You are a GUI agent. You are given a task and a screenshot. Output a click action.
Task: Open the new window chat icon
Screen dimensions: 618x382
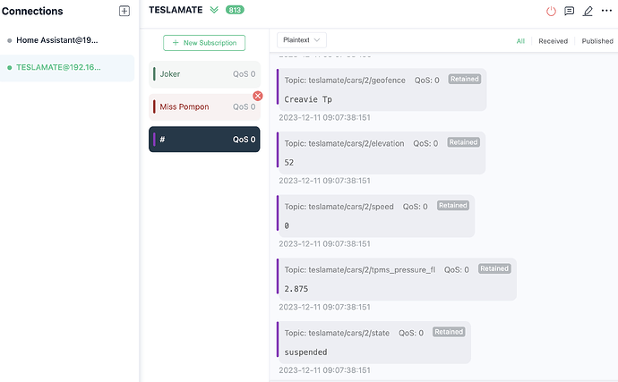pyautogui.click(x=569, y=12)
